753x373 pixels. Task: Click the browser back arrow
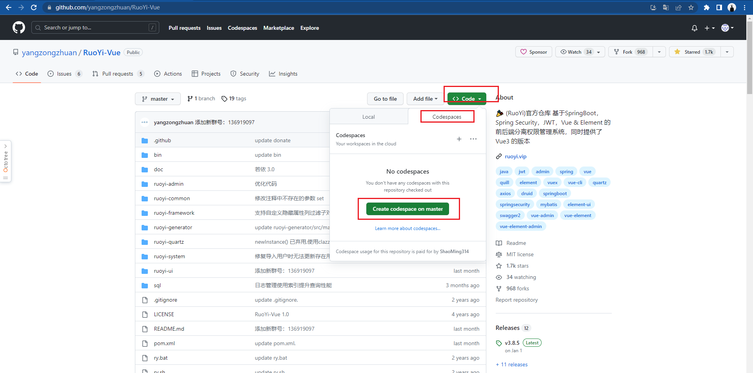coord(9,7)
